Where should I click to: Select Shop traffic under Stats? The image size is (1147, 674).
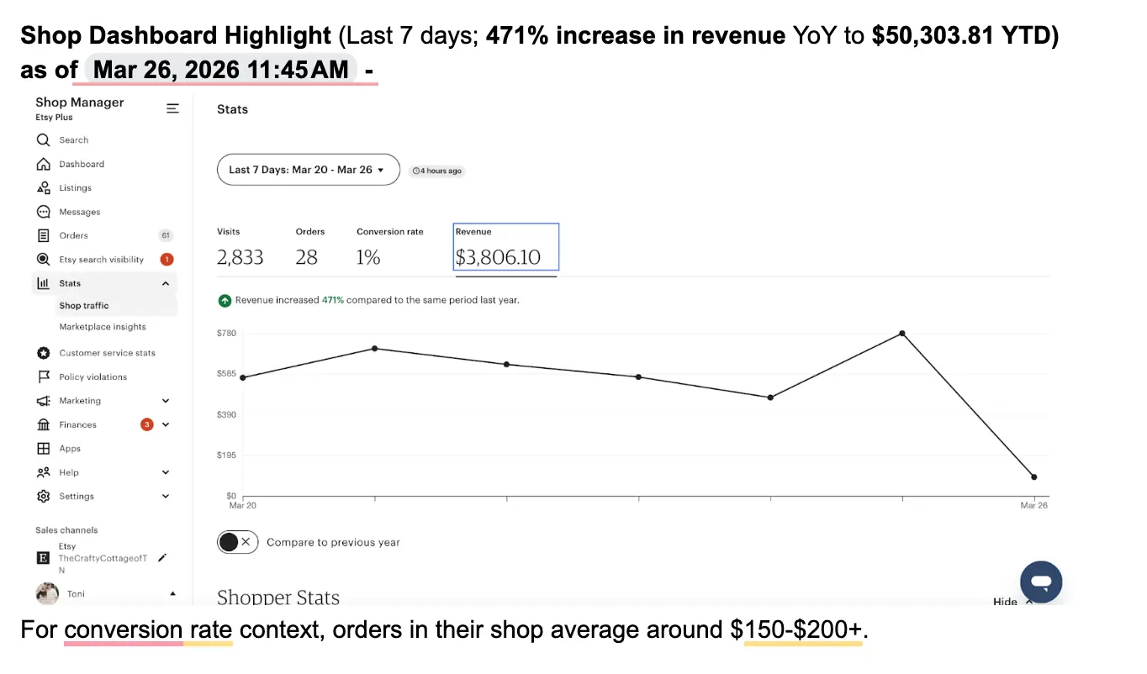coord(84,306)
